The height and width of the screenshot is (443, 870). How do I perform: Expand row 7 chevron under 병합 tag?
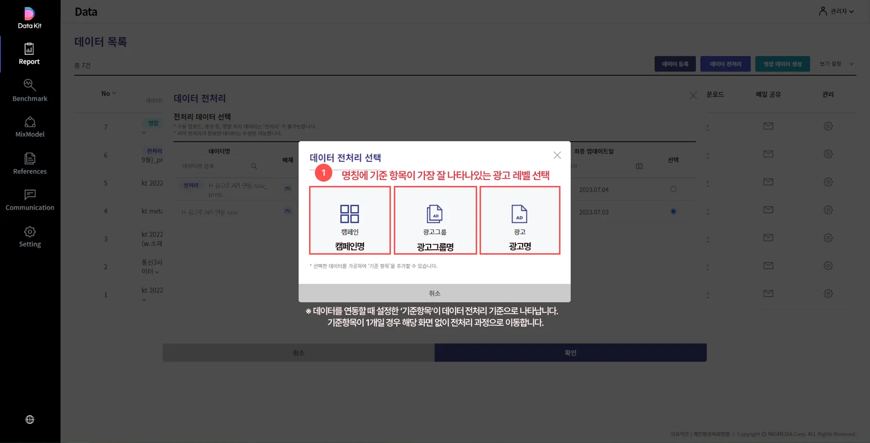tap(144, 133)
